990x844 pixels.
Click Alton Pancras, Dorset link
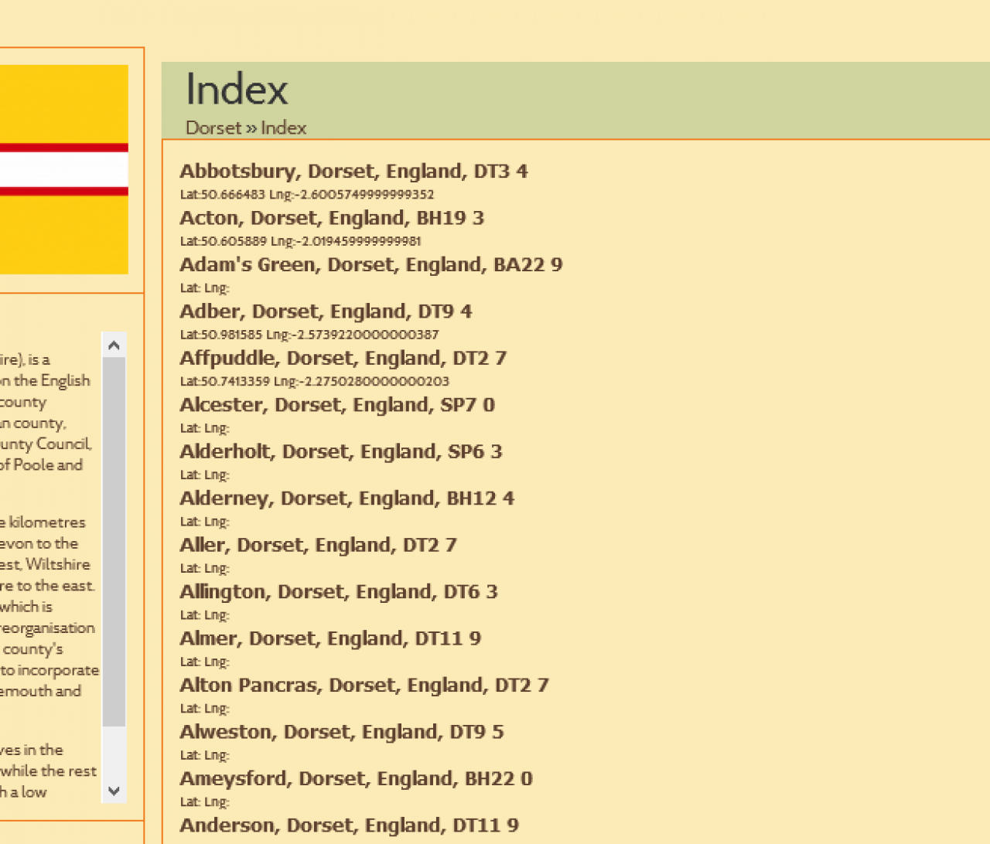pyautogui.click(x=364, y=686)
